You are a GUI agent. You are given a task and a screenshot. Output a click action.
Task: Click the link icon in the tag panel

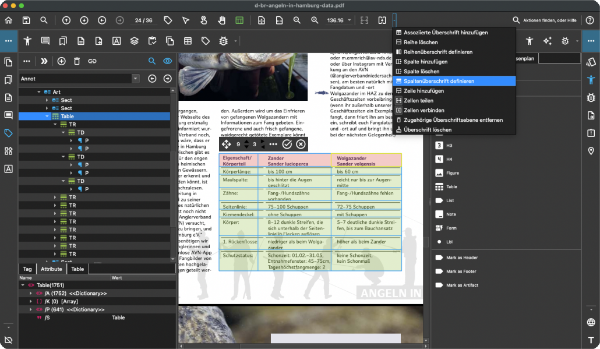point(91,61)
